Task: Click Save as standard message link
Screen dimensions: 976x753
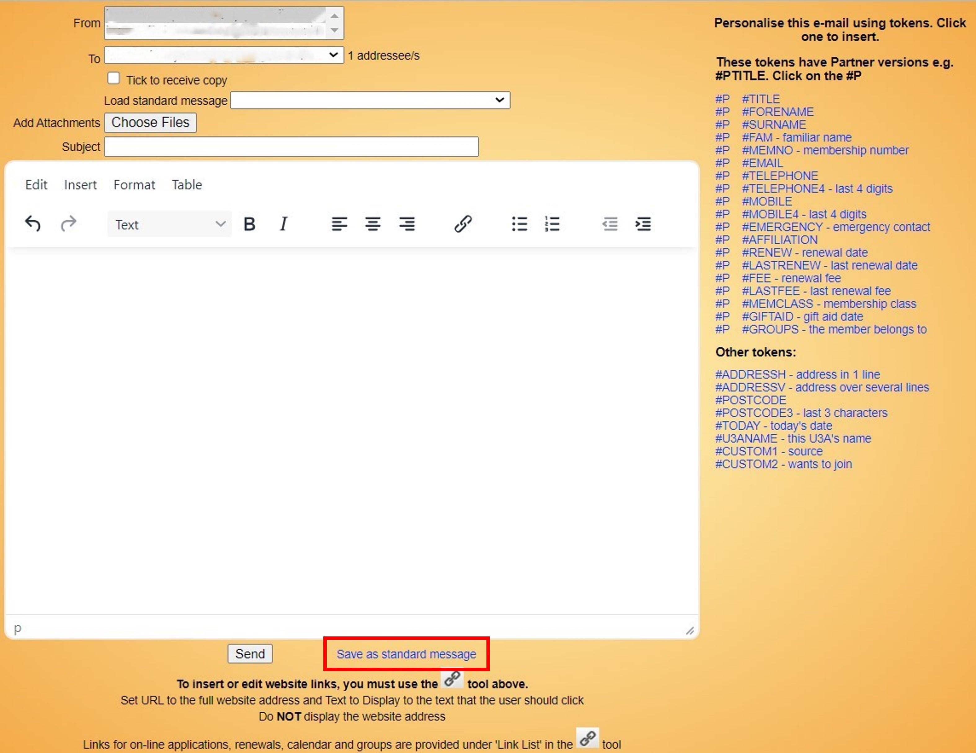Action: point(406,654)
